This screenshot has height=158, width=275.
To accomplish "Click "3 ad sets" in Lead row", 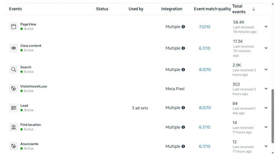I will click(x=140, y=108).
